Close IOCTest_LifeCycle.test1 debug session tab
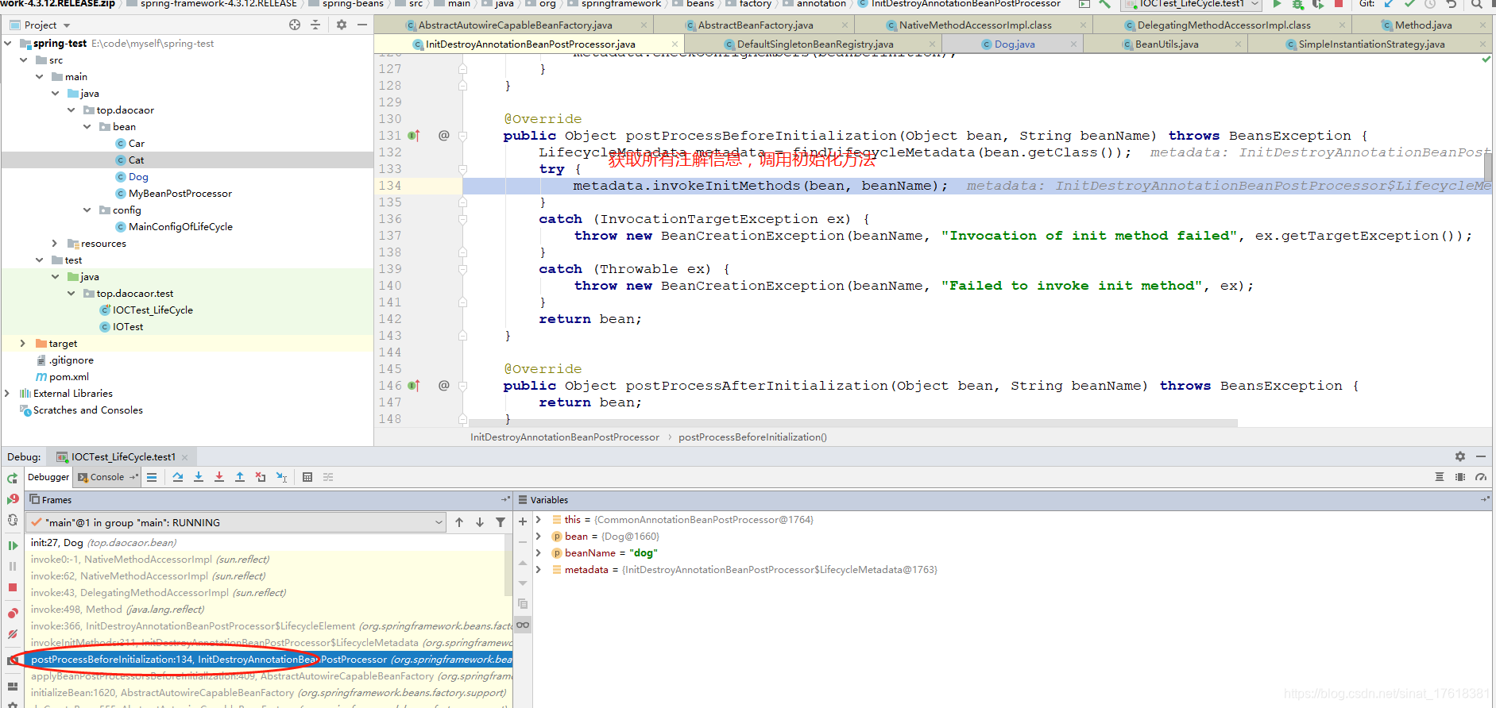This screenshot has width=1496, height=708. [185, 457]
